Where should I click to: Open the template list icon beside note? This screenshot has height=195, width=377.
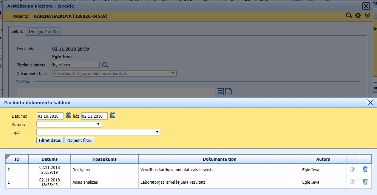point(220,91)
